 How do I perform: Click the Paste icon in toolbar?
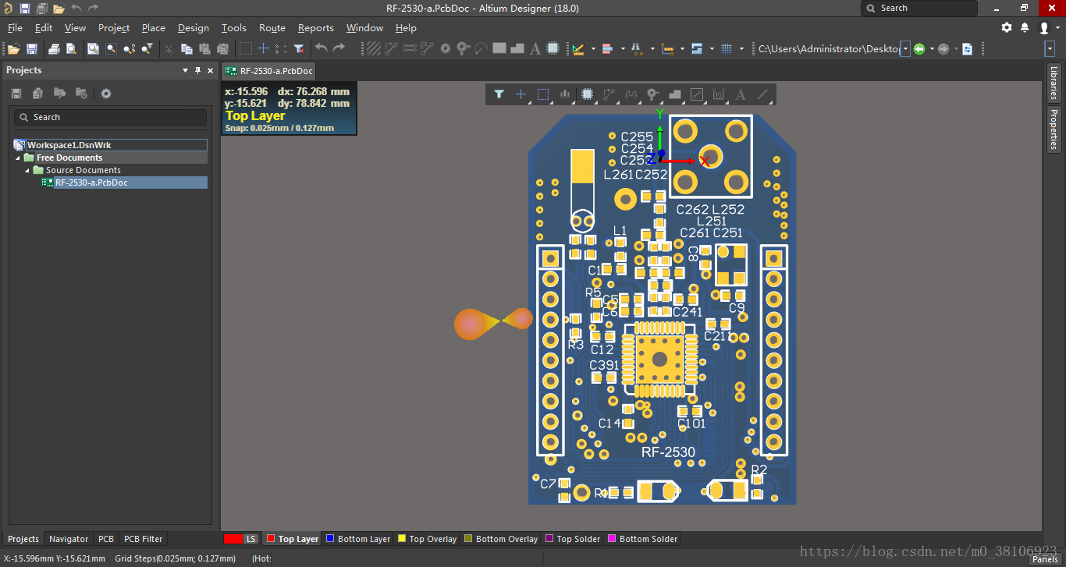coord(204,49)
